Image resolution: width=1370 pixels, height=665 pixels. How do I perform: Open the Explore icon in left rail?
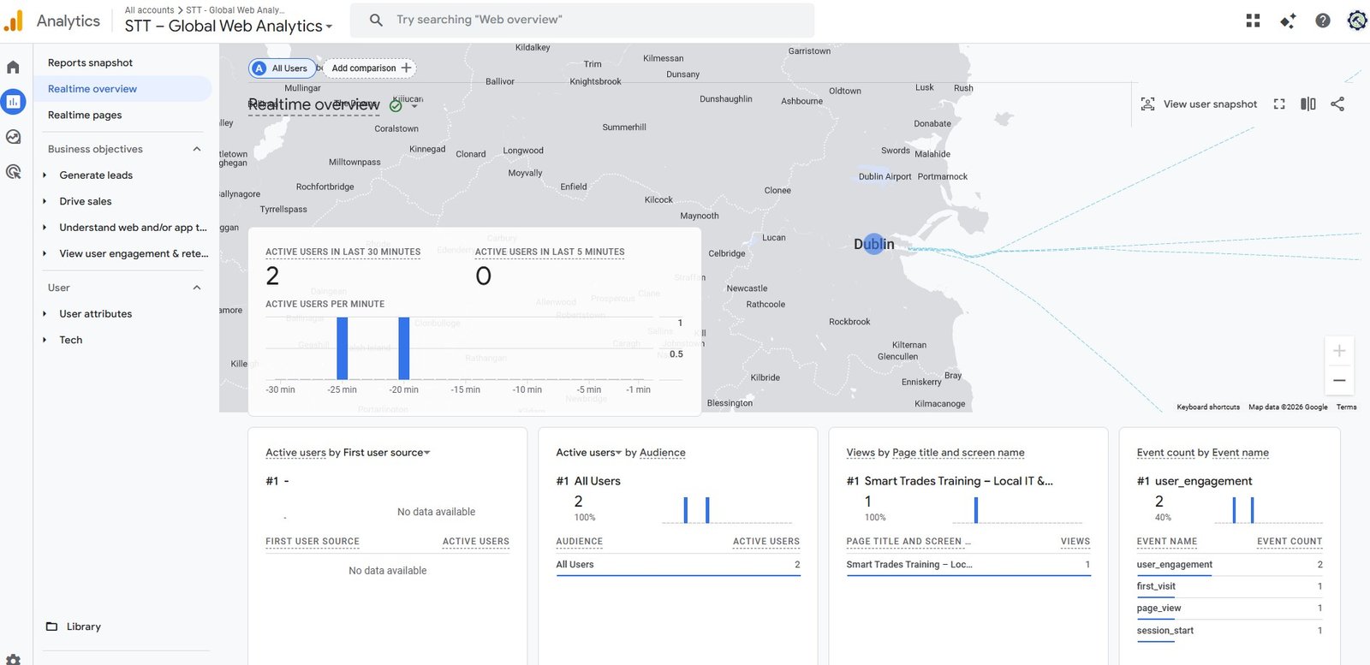point(13,137)
